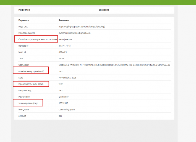The image size is (196, 142).
Task: Select the Mozilla/5.0 user agent string
Action: pos(114,65)
